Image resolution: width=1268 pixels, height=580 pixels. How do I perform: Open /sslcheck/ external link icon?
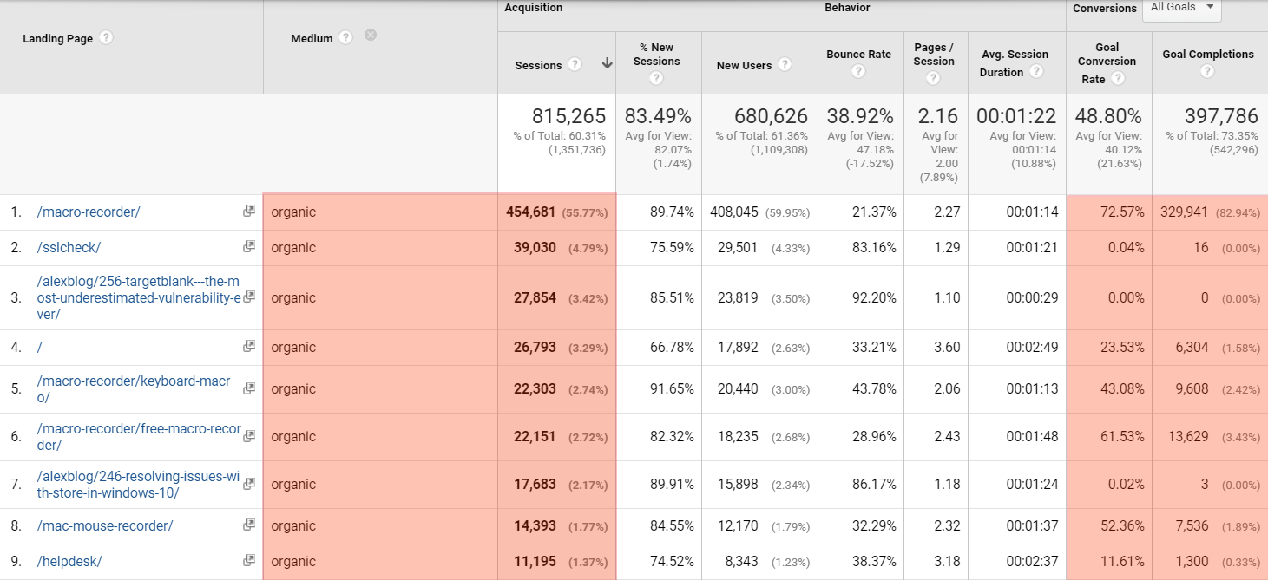click(249, 247)
